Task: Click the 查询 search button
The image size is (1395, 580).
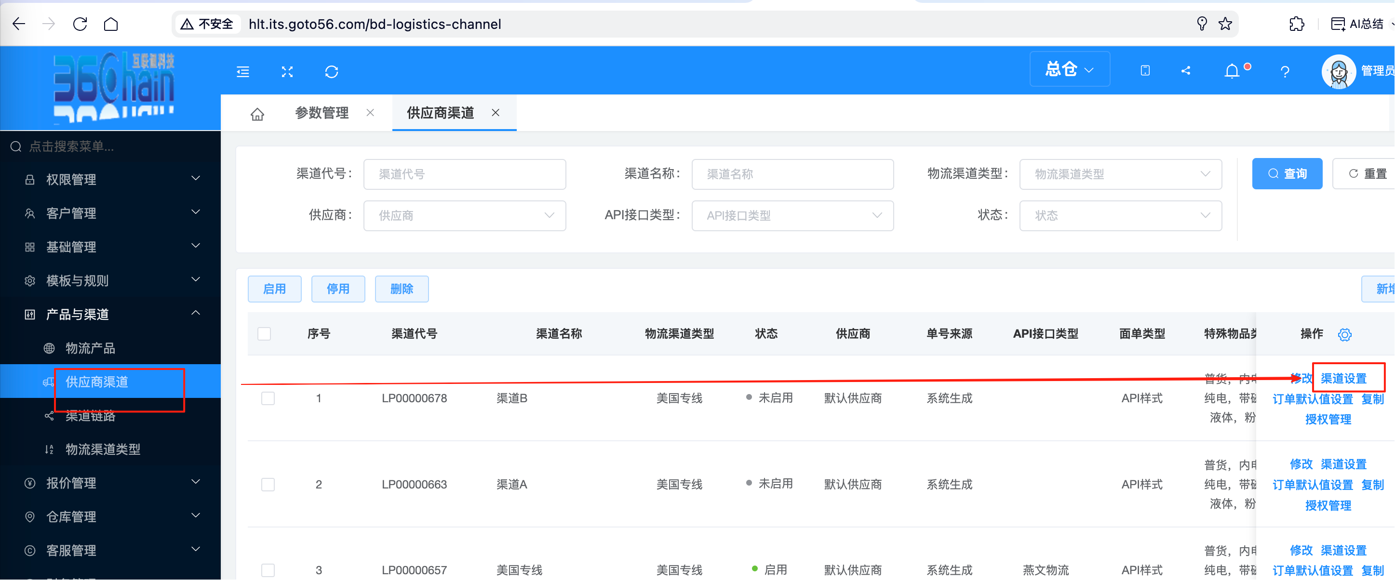Action: point(1287,174)
